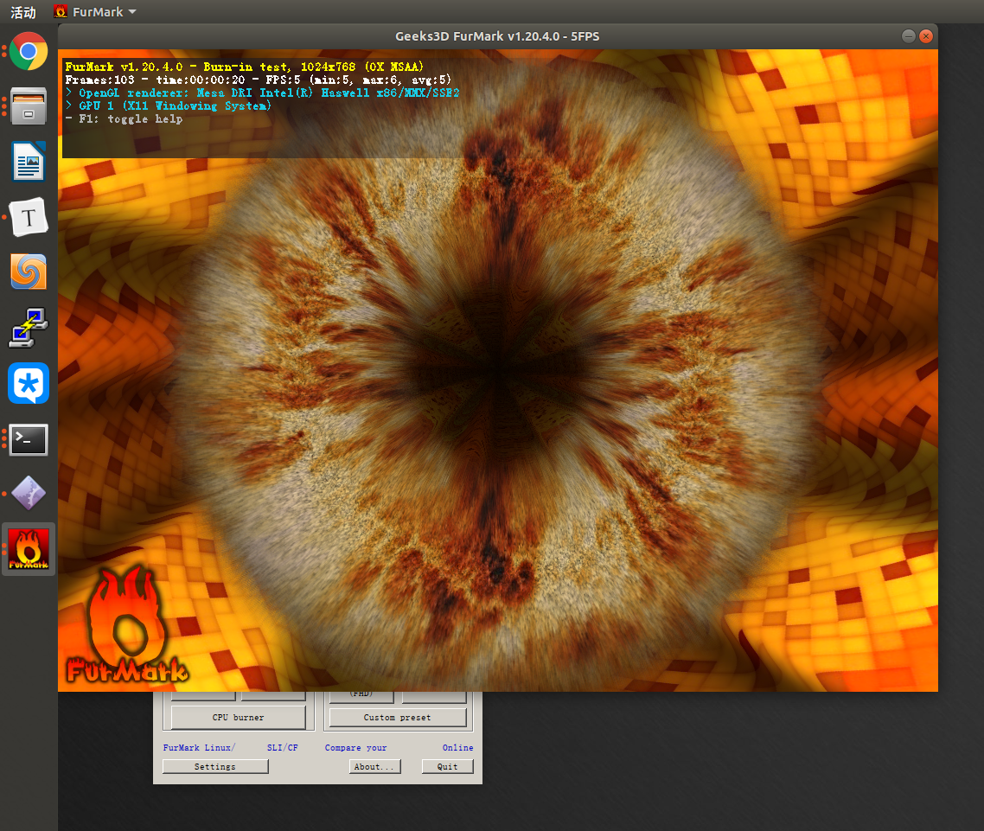Click the Online link text
Image resolution: width=984 pixels, height=831 pixels.
[457, 747]
